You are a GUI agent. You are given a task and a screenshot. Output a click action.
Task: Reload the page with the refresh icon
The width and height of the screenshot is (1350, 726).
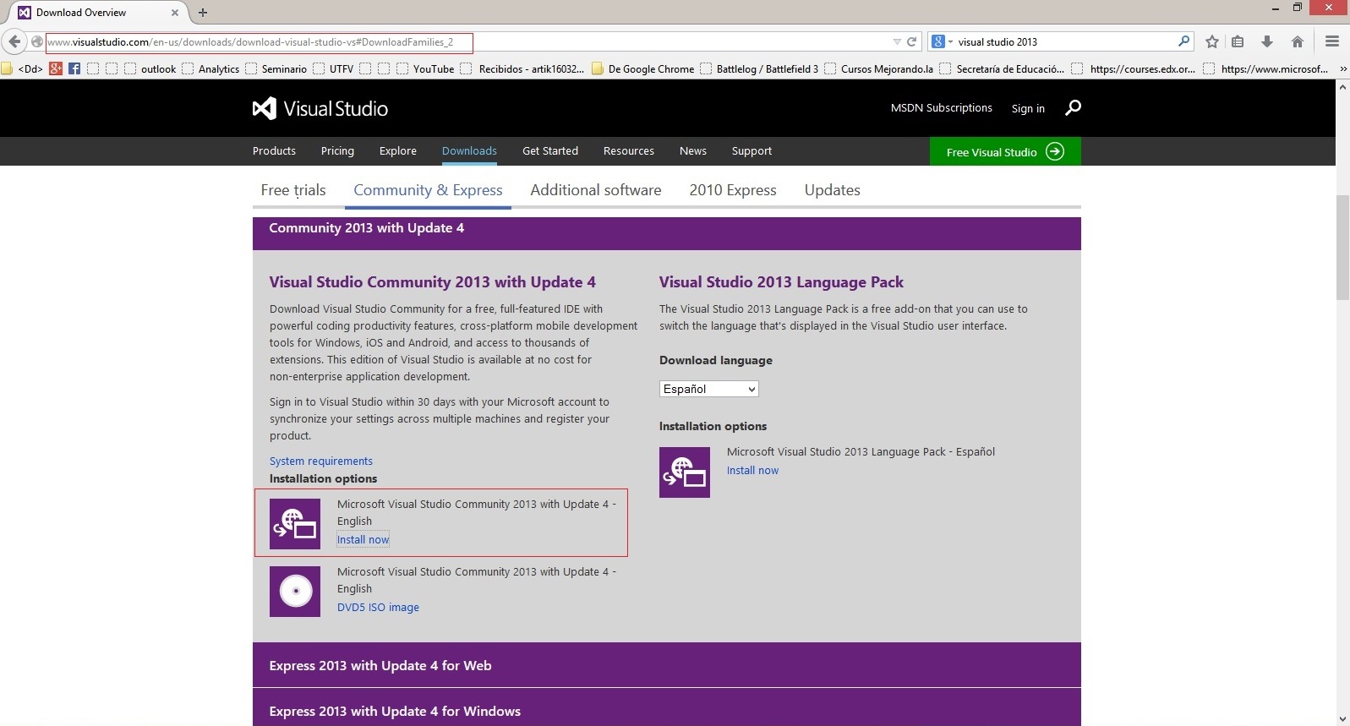coord(912,41)
